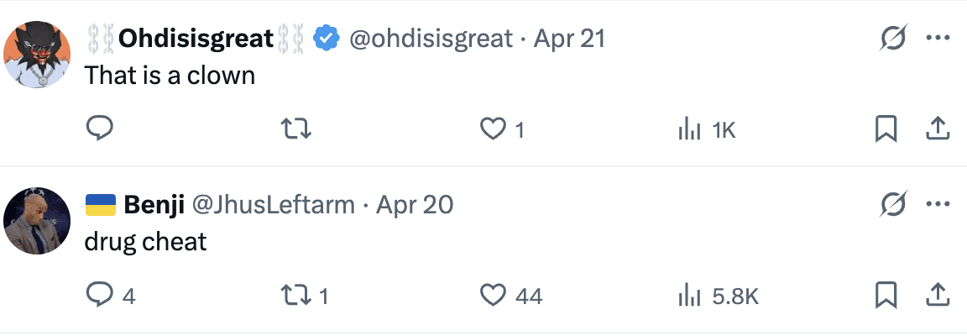This screenshot has height=336, width=967.
Task: Like Benji's "drug cheat" tweet
Action: pos(492,295)
